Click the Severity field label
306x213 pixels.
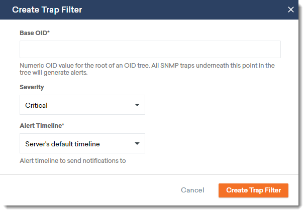pyautogui.click(x=32, y=87)
